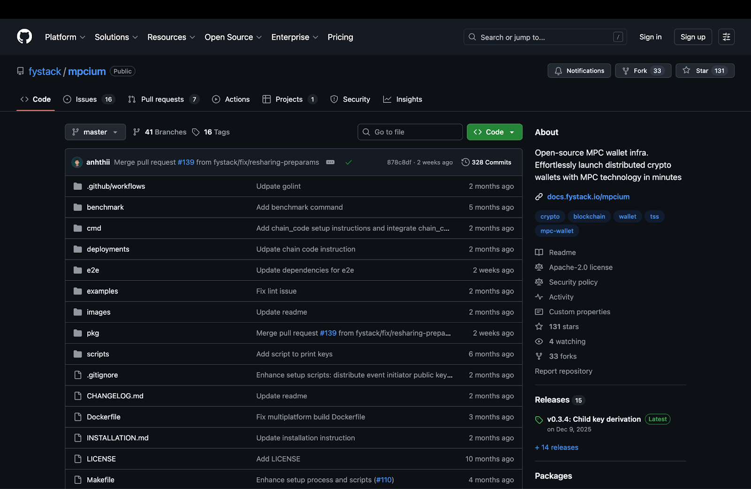The width and height of the screenshot is (751, 489).
Task: Open the Notifications bell icon
Action: tap(559, 70)
